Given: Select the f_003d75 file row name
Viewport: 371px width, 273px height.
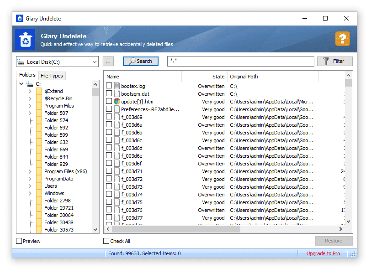Looking at the screenshot, I should tap(132, 202).
